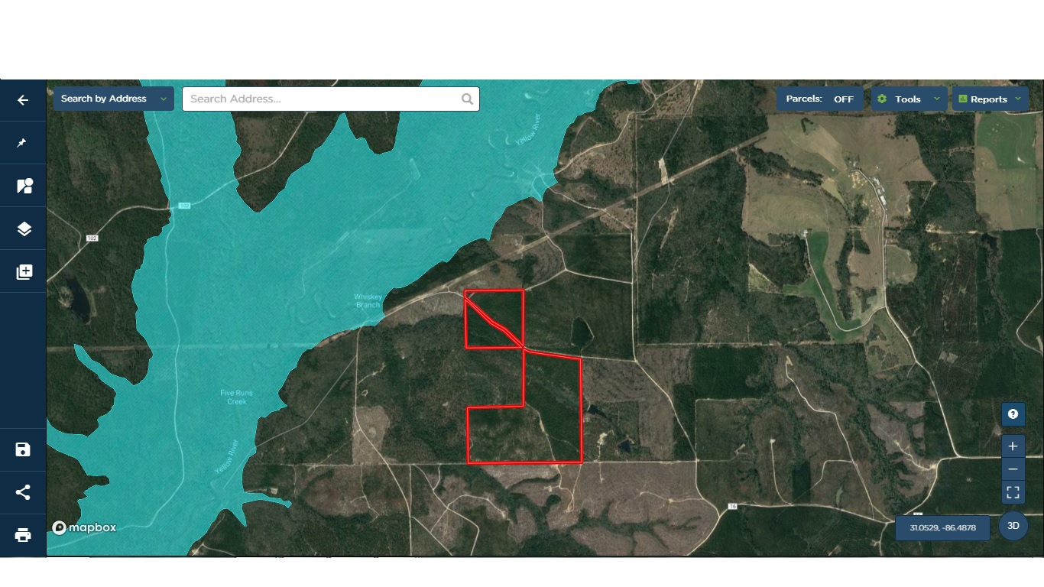Print the map using printer icon
1044x587 pixels.
[x=23, y=535]
